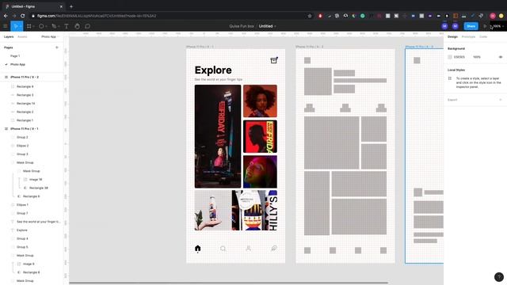Click the background color swatch
Viewport: 507px width, 285px height.
[x=450, y=57]
